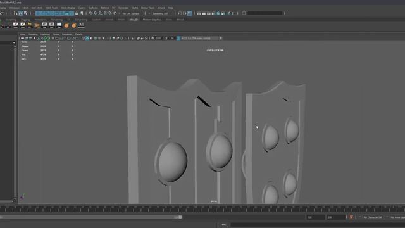Open ACES 1.0 SDR-video view transform dropdown

(x=201, y=38)
